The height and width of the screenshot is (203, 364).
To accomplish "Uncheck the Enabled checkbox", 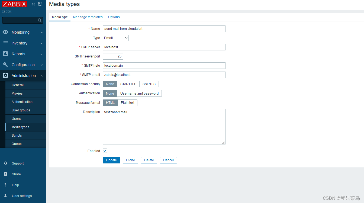I will [x=105, y=151].
